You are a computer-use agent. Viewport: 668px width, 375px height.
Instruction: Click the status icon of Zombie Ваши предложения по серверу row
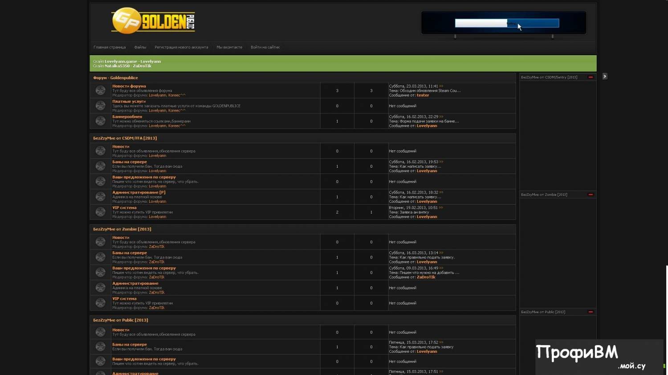pos(101,272)
